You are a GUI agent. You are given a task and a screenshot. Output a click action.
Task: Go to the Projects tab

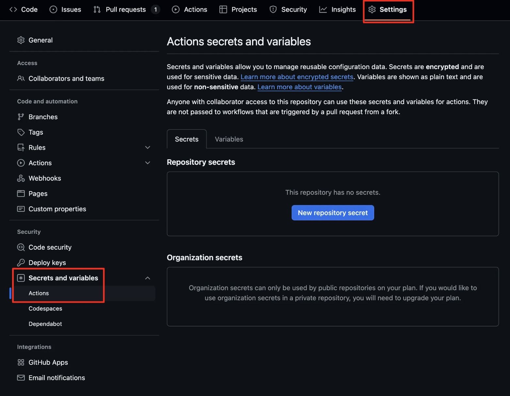tap(238, 9)
